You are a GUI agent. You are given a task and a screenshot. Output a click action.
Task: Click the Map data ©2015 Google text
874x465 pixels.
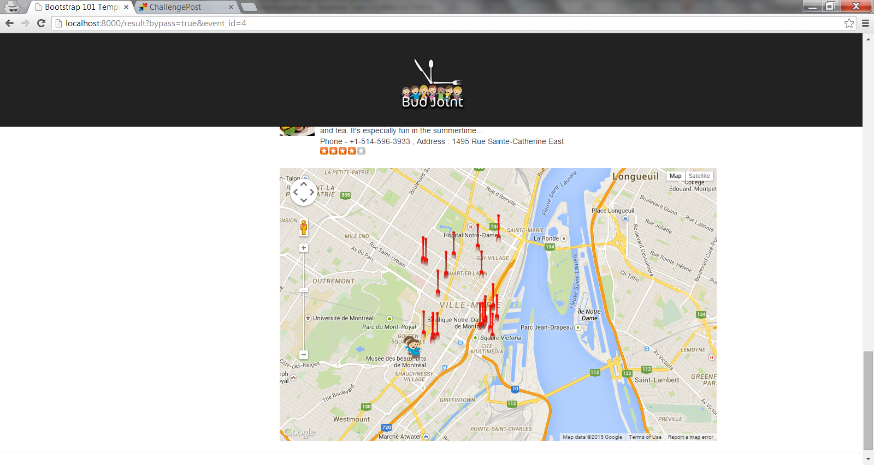[592, 437]
